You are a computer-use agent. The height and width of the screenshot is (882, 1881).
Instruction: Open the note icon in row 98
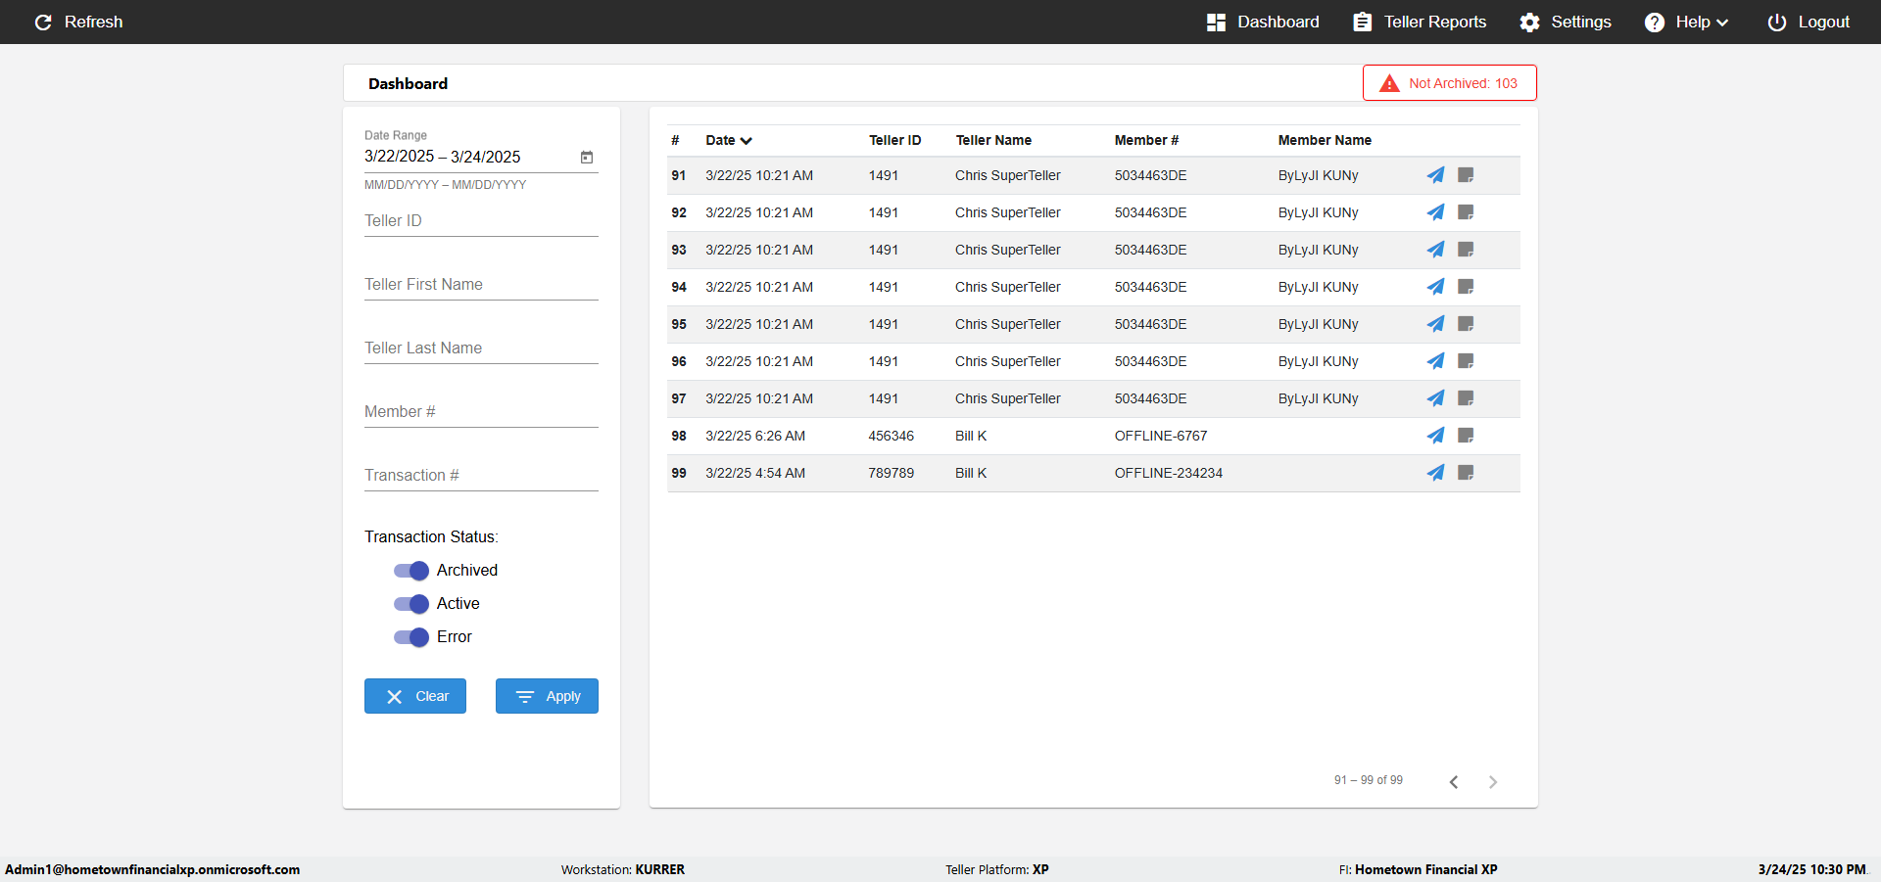[1466, 436]
